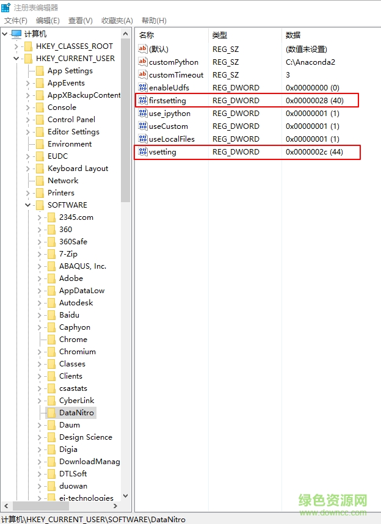Click the SOFTWARE folder icon
Image resolution: width=381 pixels, height=524 pixels.
(x=40, y=205)
